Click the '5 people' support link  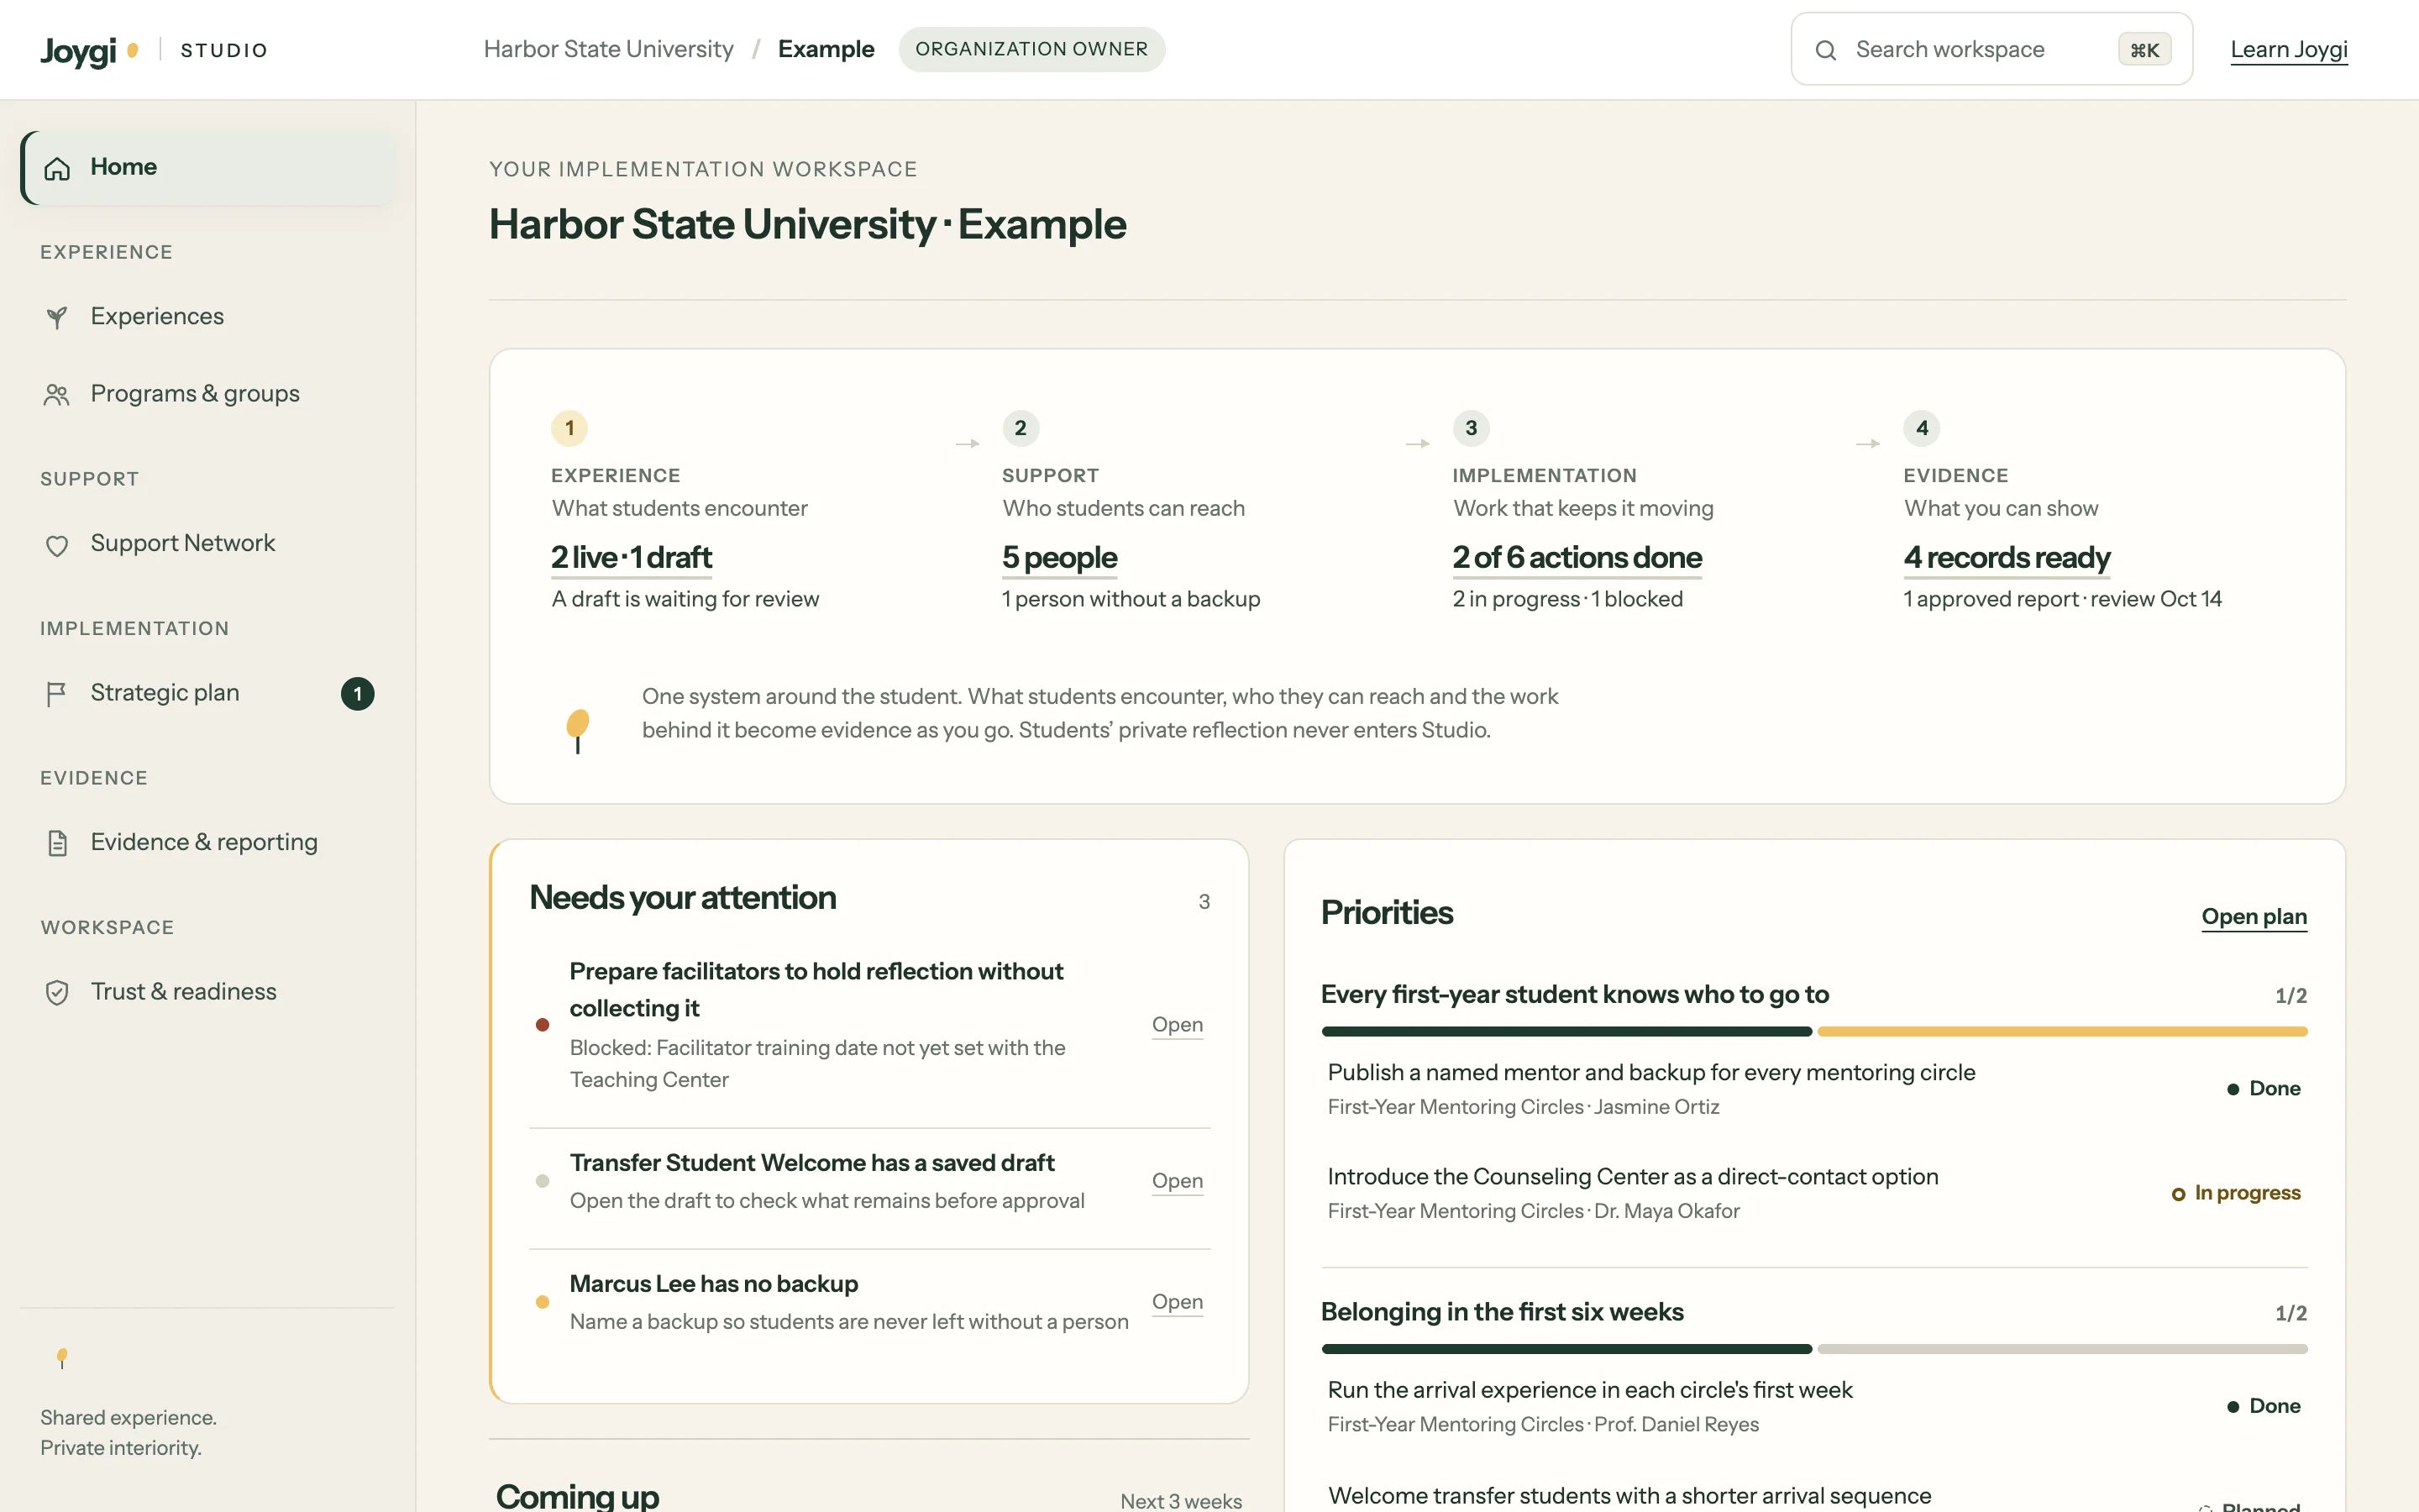coord(1059,557)
